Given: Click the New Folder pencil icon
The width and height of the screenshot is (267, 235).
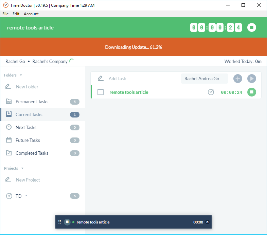Looking at the screenshot, I should (8, 86).
